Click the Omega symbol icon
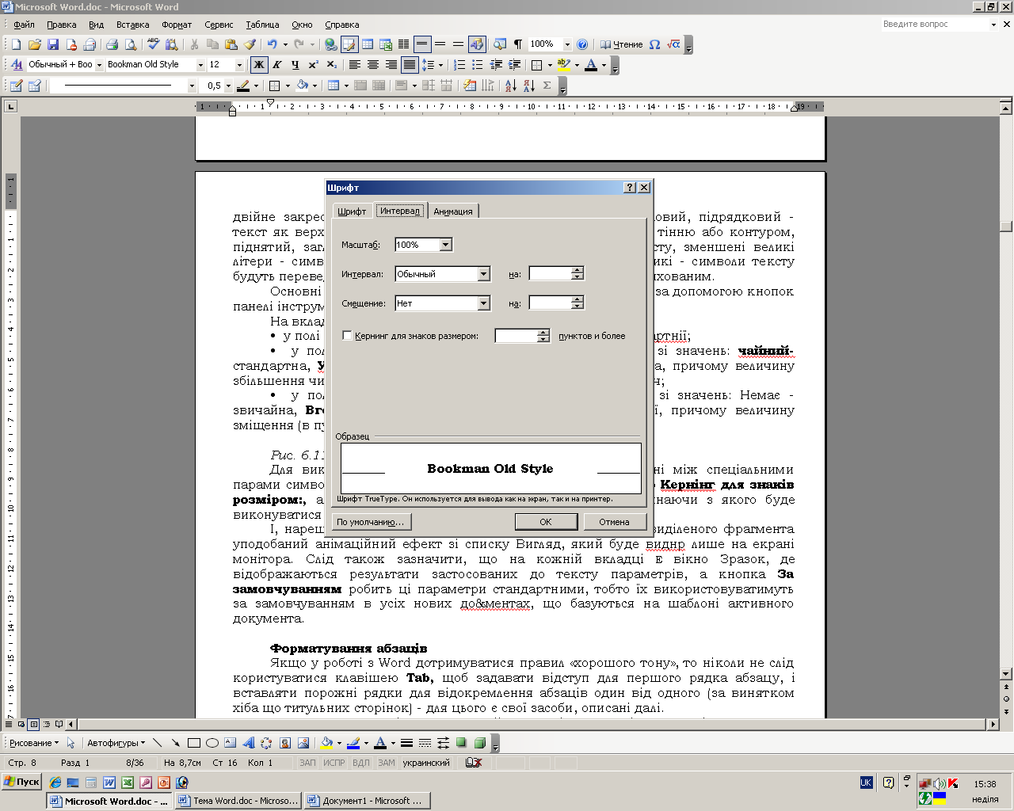Screen dimensions: 1014x811 pos(654,44)
